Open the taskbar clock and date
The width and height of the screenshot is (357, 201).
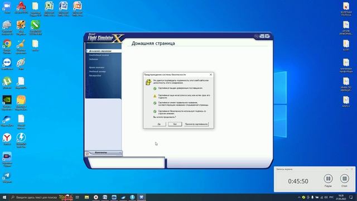[x=341, y=197]
